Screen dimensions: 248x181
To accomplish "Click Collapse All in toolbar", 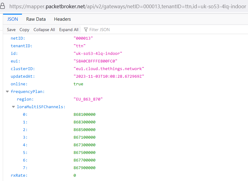I will coord(44,30).
